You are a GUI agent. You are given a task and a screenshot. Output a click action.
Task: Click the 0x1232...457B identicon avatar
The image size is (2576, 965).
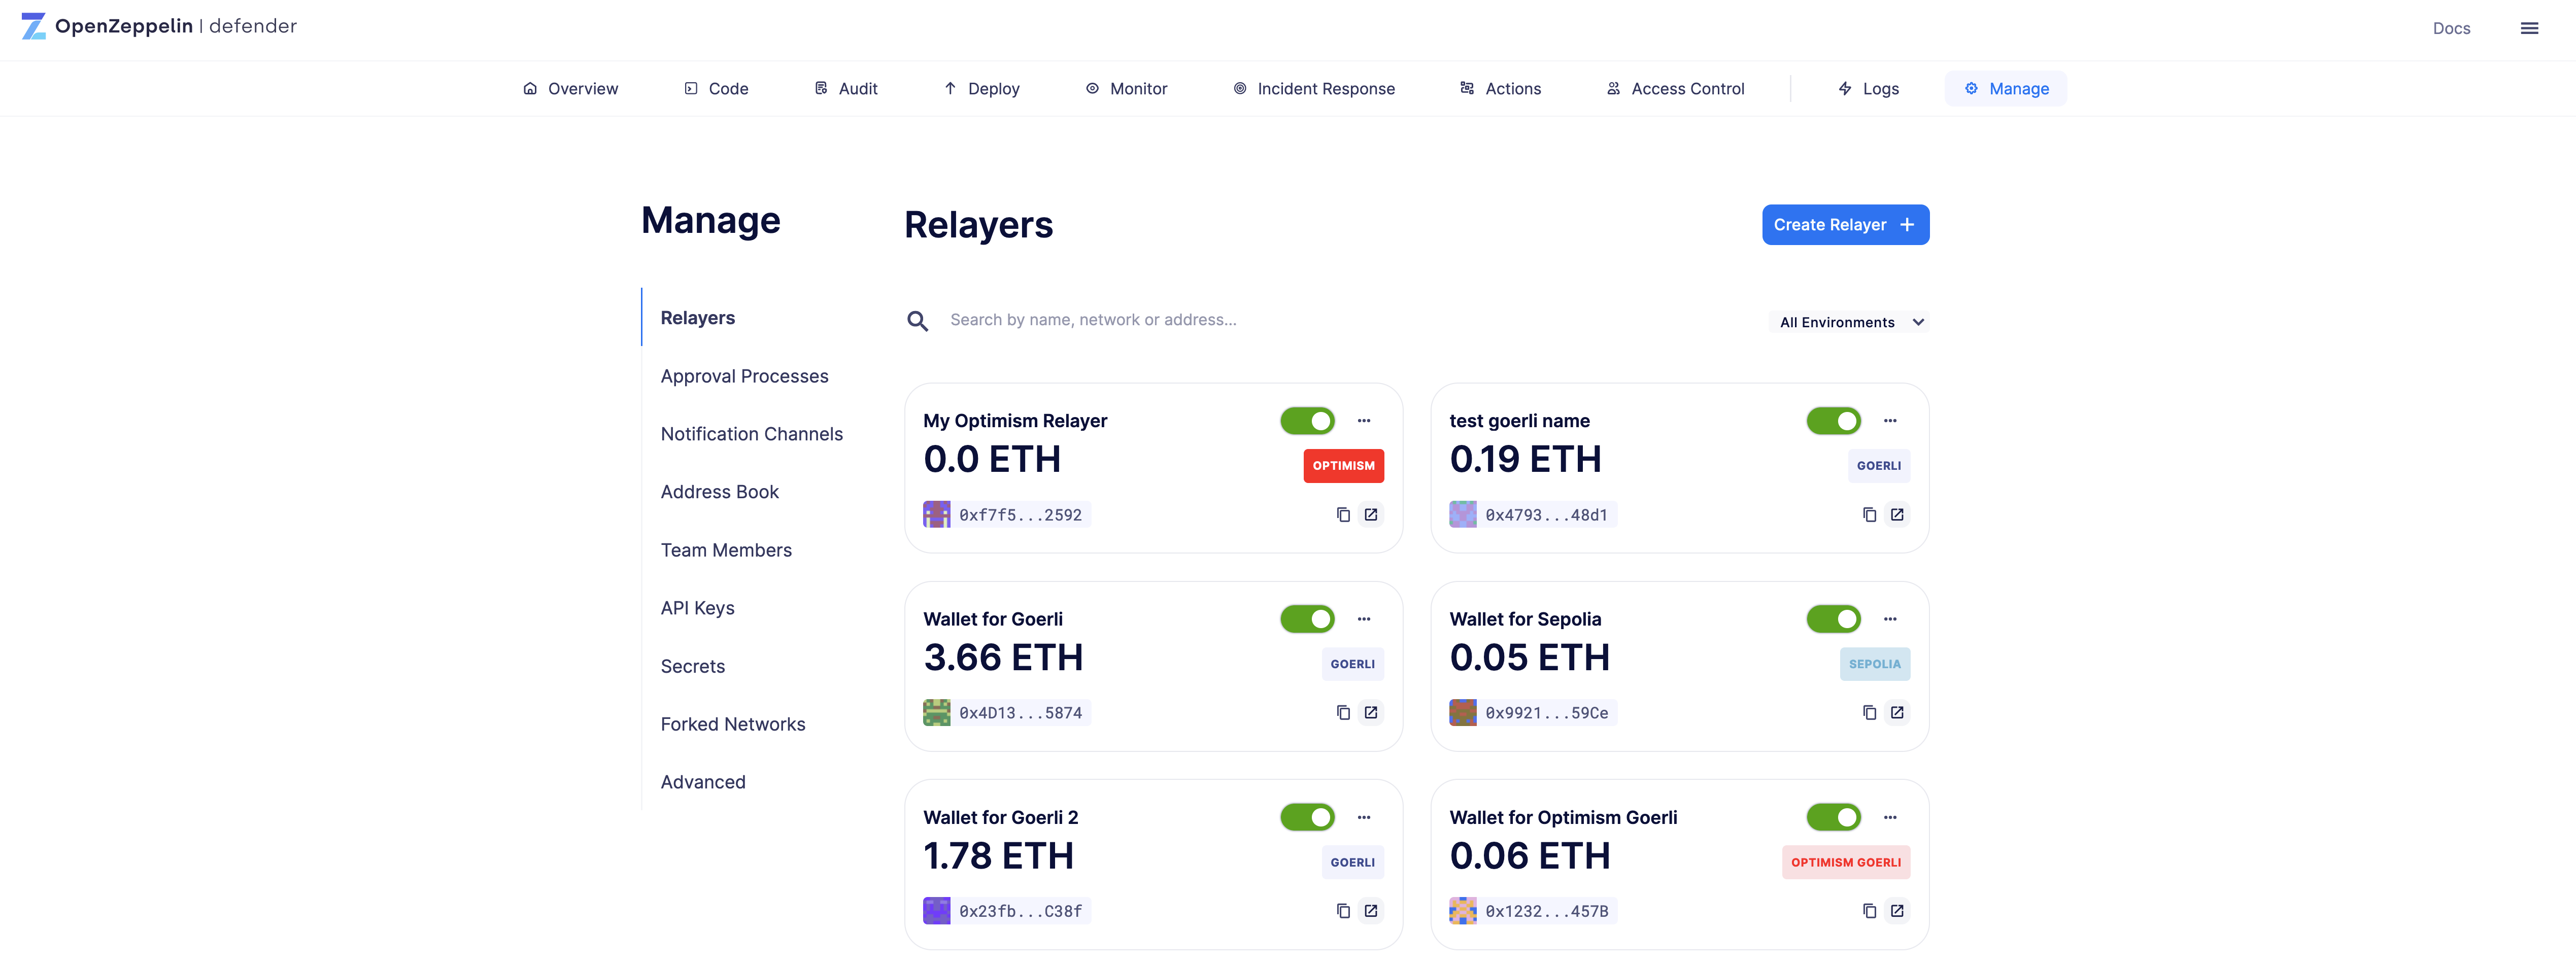pos(1463,911)
